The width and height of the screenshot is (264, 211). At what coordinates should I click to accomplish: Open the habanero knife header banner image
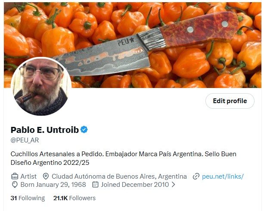tap(133, 45)
